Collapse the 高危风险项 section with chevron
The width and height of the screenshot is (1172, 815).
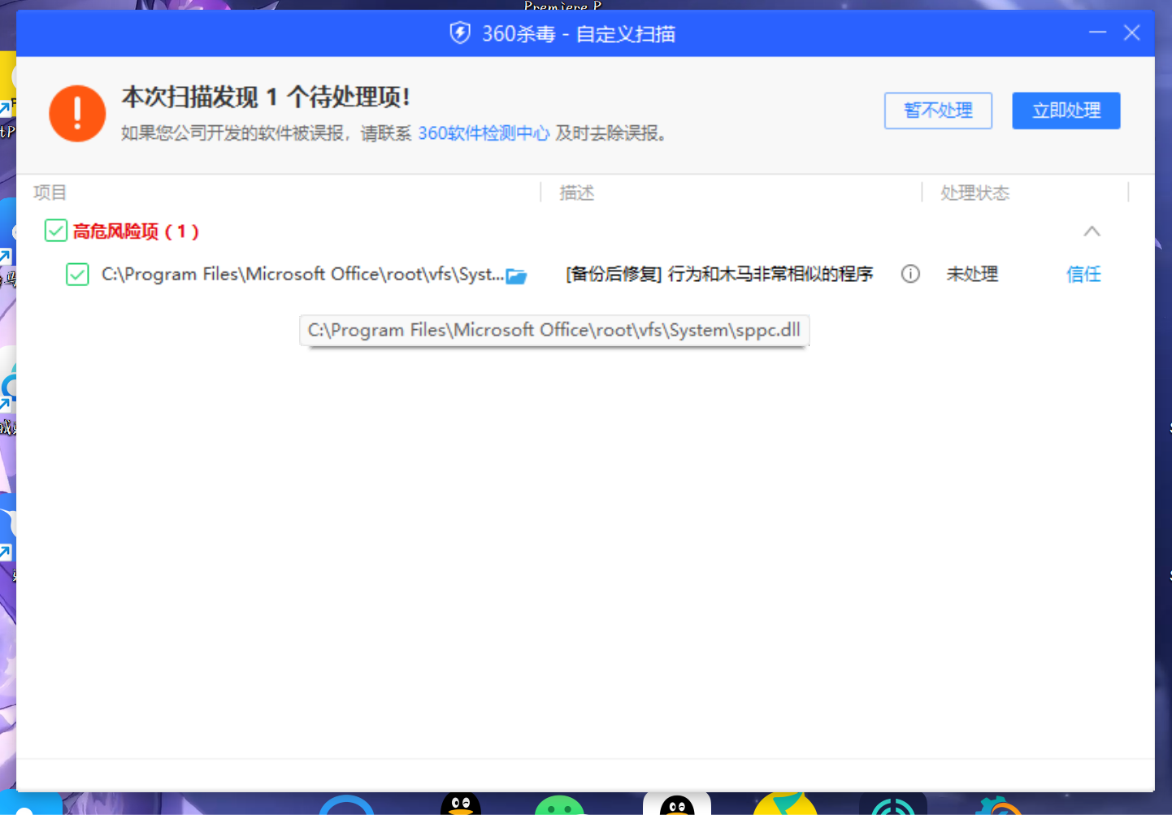tap(1092, 232)
